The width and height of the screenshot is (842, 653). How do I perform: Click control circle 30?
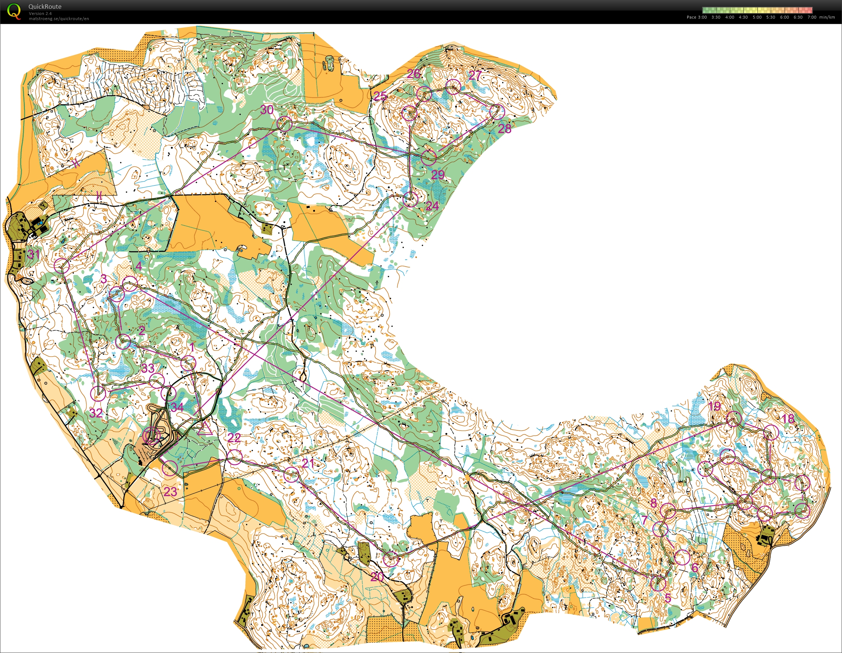pos(285,124)
